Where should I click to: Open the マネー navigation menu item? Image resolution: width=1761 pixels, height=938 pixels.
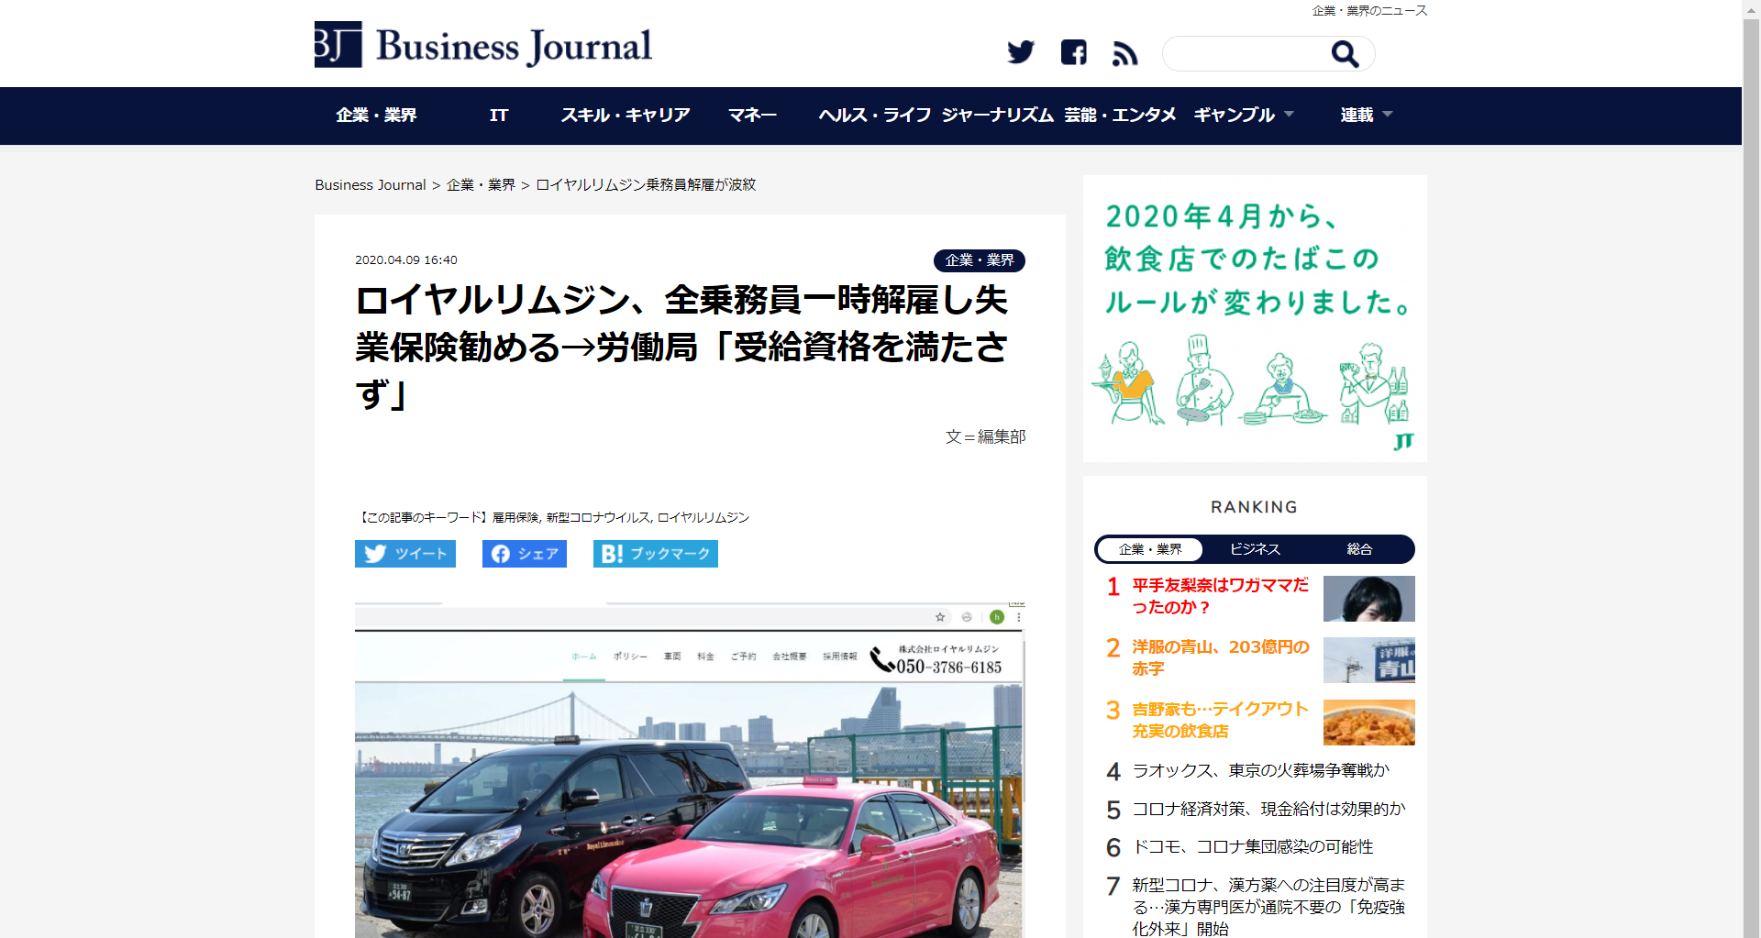[x=752, y=116]
